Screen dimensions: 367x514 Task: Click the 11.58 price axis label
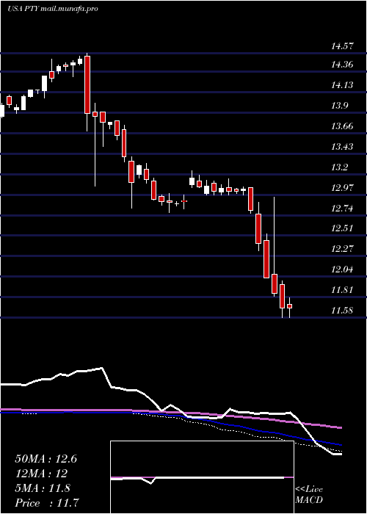342,311
